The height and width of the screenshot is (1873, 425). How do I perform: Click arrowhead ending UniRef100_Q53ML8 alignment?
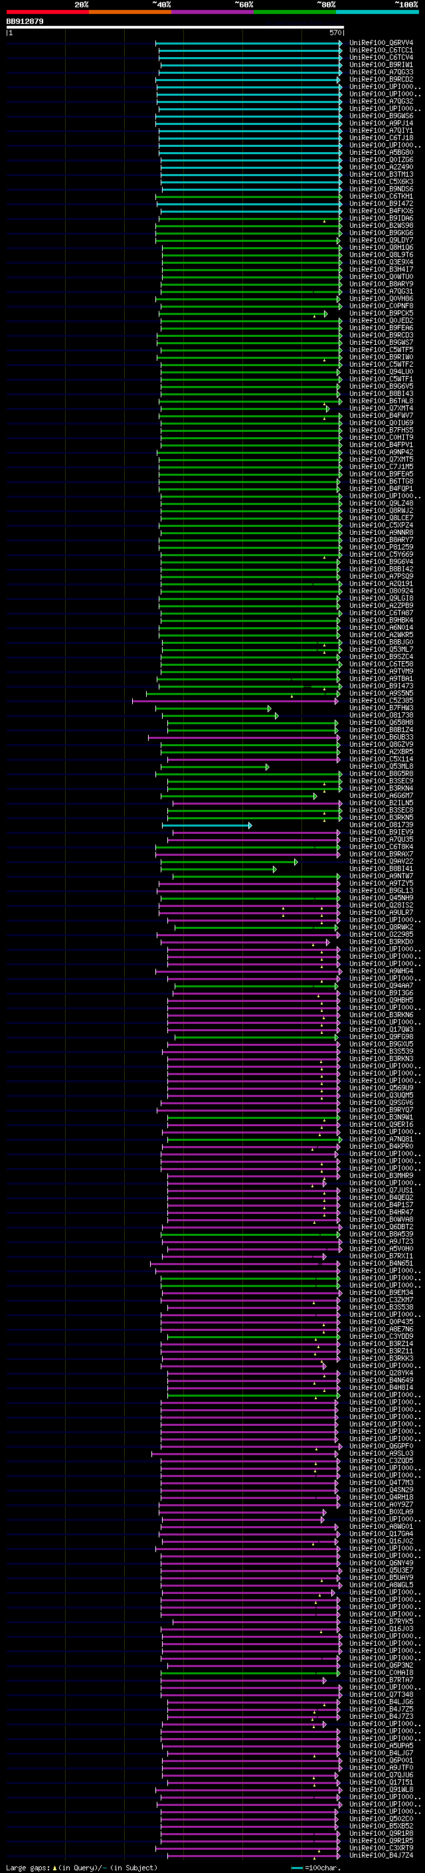[x=268, y=766]
